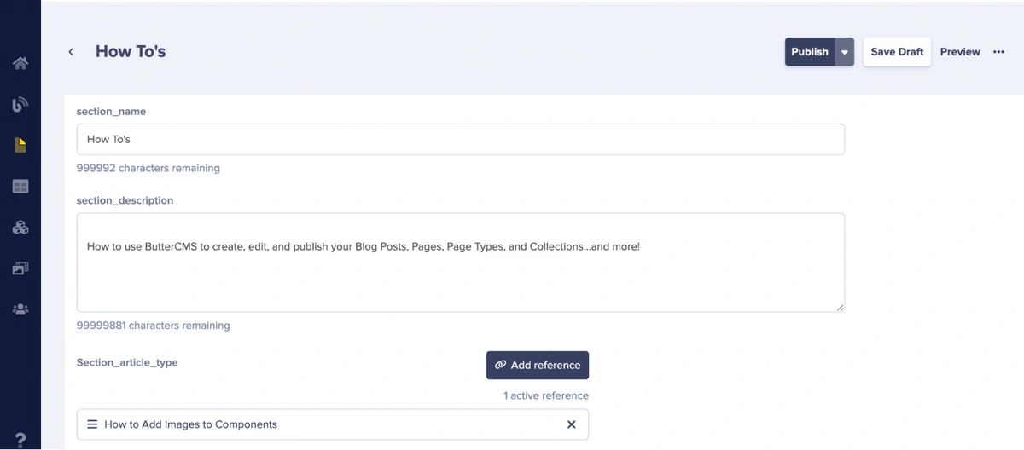Click the Add reference button
Viewport: 1024px width, 450px height.
tap(538, 365)
